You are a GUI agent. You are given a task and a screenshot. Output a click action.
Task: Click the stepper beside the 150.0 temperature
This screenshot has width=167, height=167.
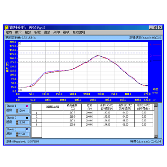coord(17,111)
